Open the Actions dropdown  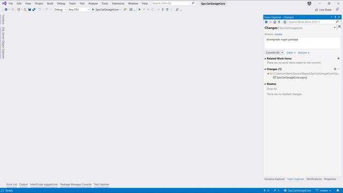[x=304, y=53]
